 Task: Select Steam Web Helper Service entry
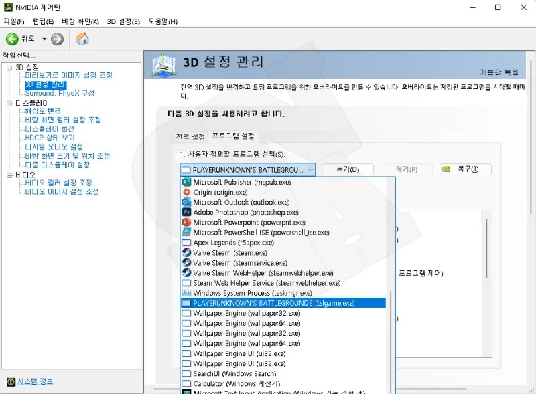point(283,283)
